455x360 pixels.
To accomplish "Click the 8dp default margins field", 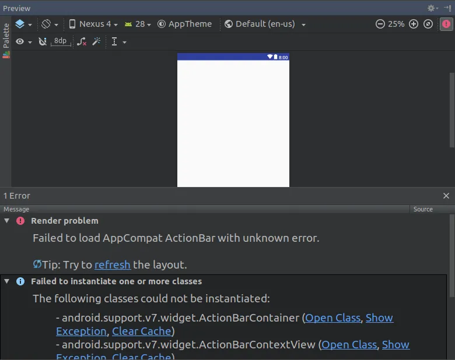I will [60, 41].
